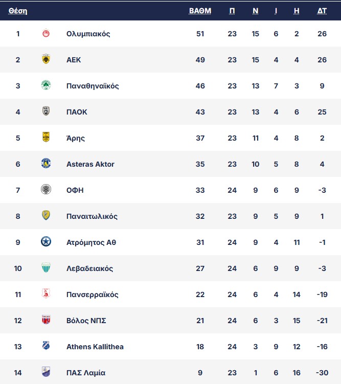Sort by Ν wins column header

255,10
